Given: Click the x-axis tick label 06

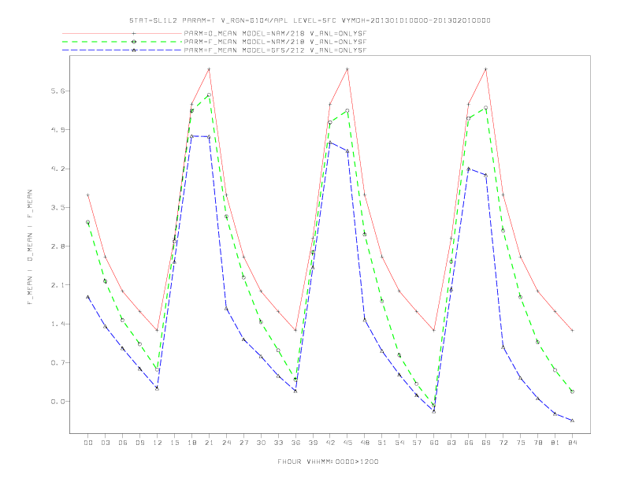Looking at the screenshot, I should click(123, 443).
